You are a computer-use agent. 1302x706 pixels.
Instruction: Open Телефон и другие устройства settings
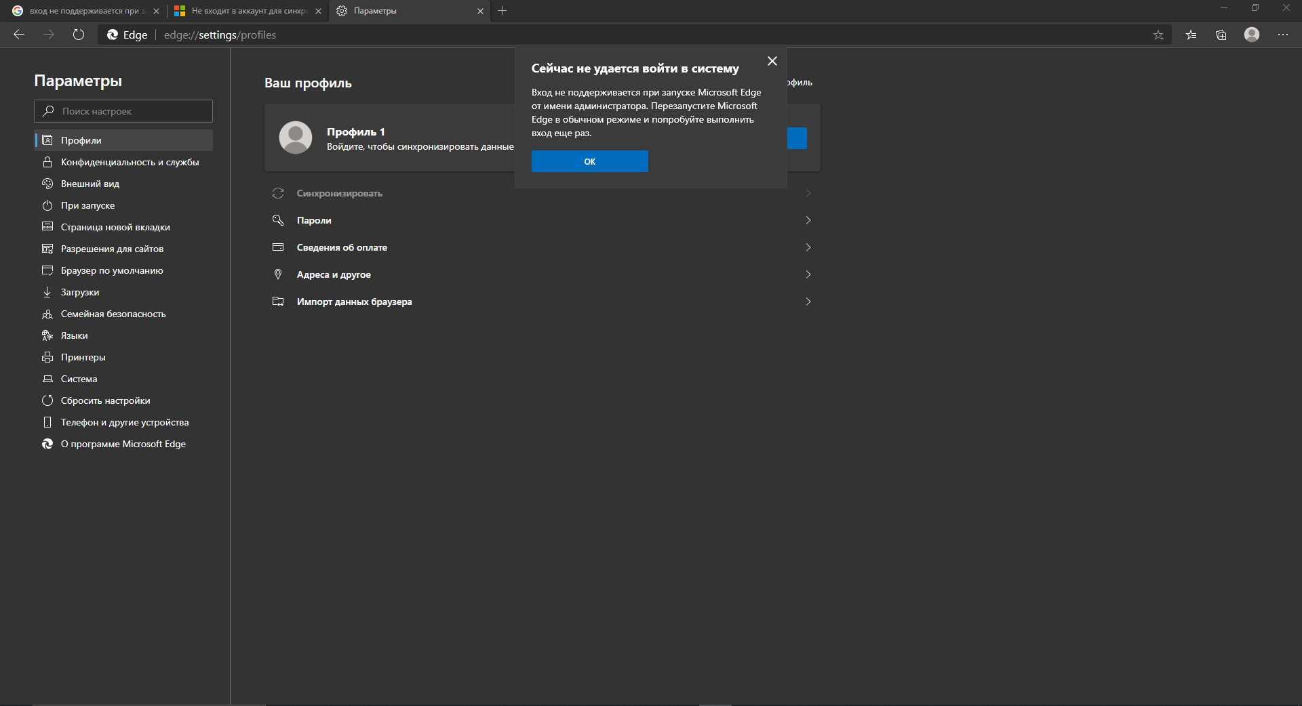123,422
